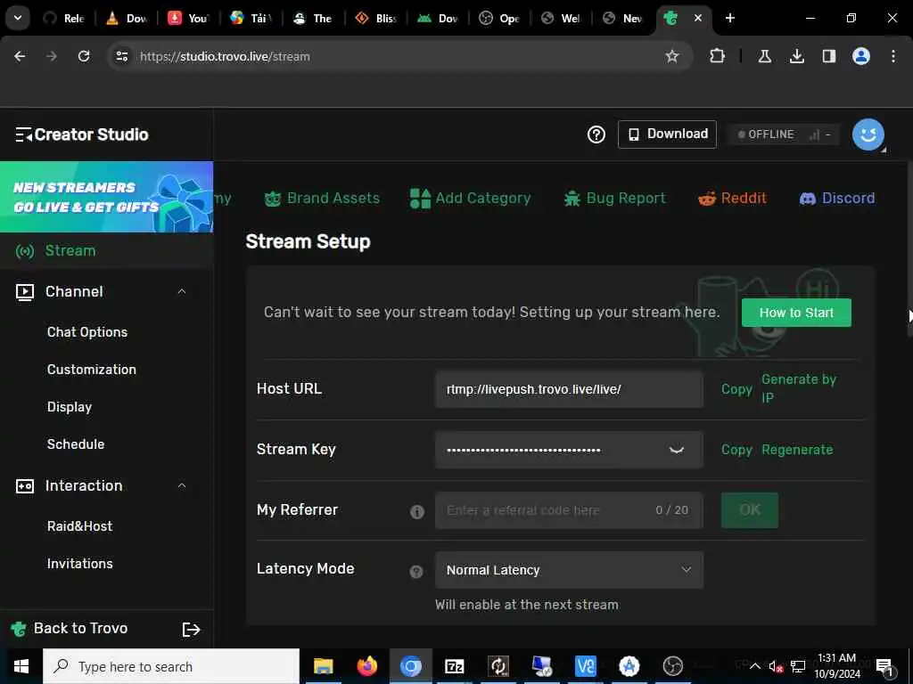Open a new browser tab
The height and width of the screenshot is (684, 913).
click(x=729, y=18)
